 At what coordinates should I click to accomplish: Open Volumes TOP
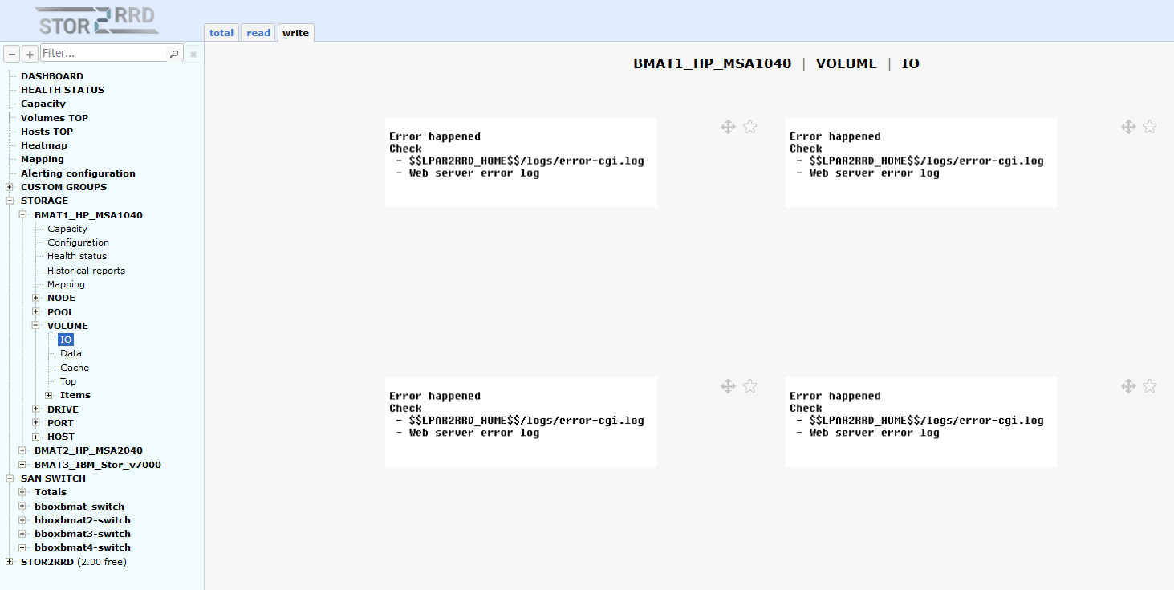(55, 118)
